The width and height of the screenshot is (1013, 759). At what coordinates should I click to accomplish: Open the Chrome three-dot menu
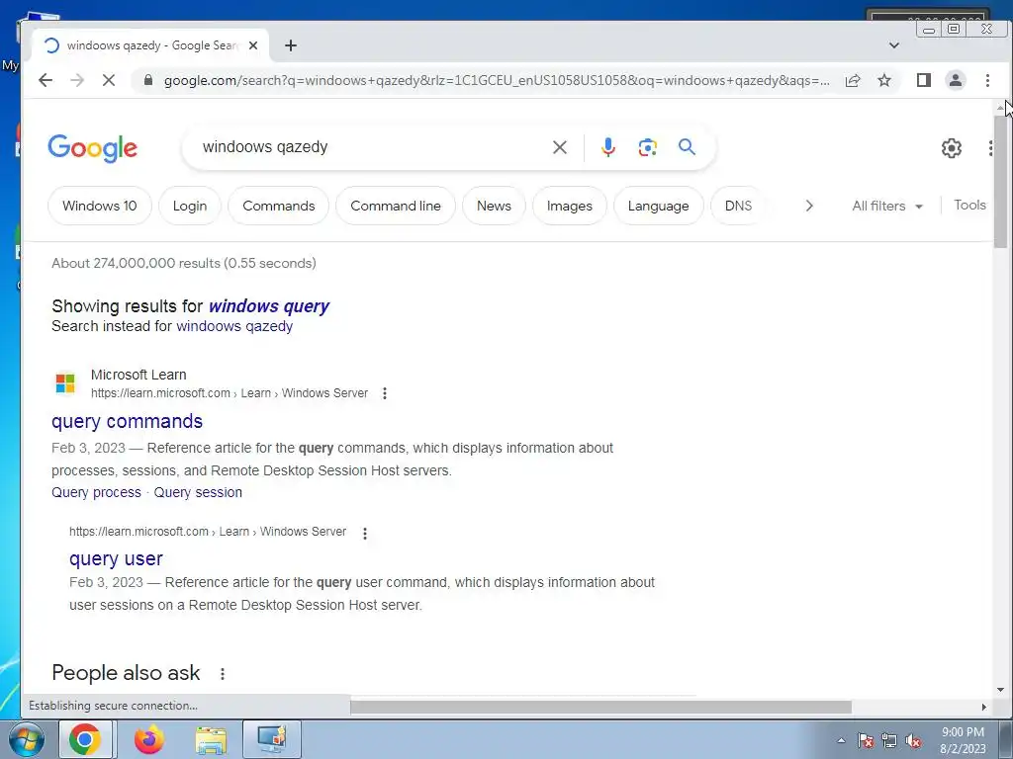point(987,80)
